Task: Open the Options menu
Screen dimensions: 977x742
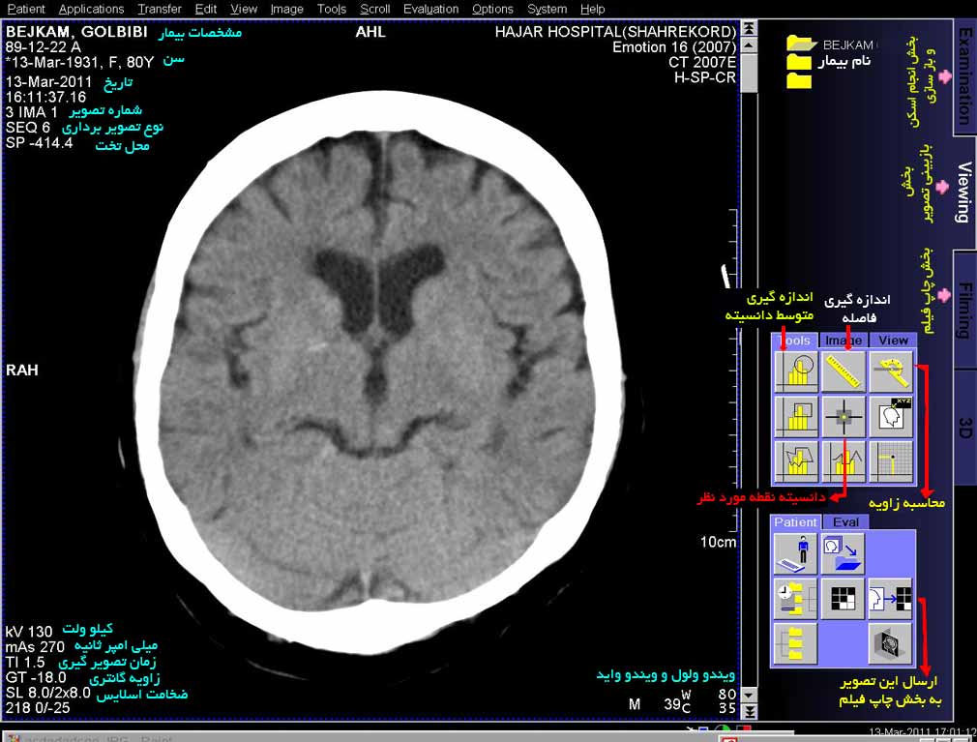Action: [493, 9]
